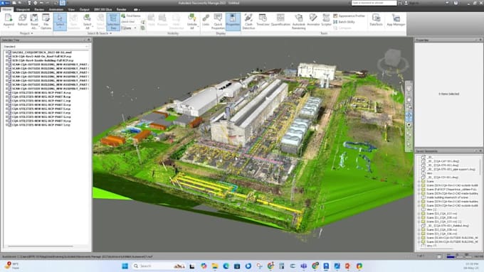The width and height of the screenshot is (484, 272).
Task: Open the Standard dropdown in Selection Tree
Action: pos(46,46)
